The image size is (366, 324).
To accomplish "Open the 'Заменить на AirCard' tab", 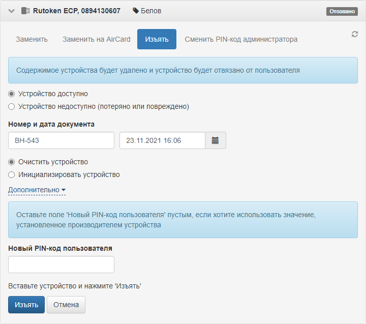I will click(96, 39).
